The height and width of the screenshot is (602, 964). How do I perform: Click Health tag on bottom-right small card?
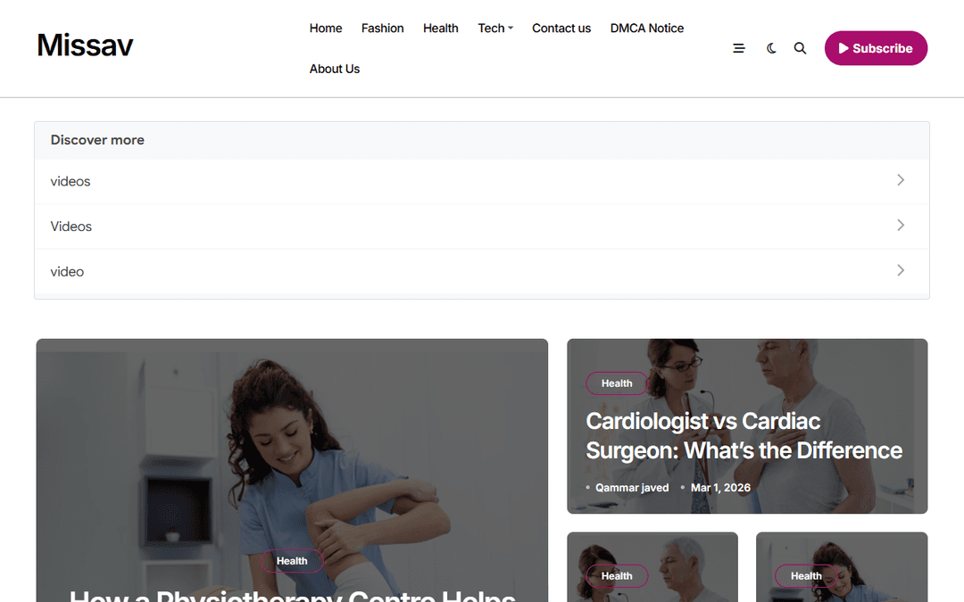806,575
